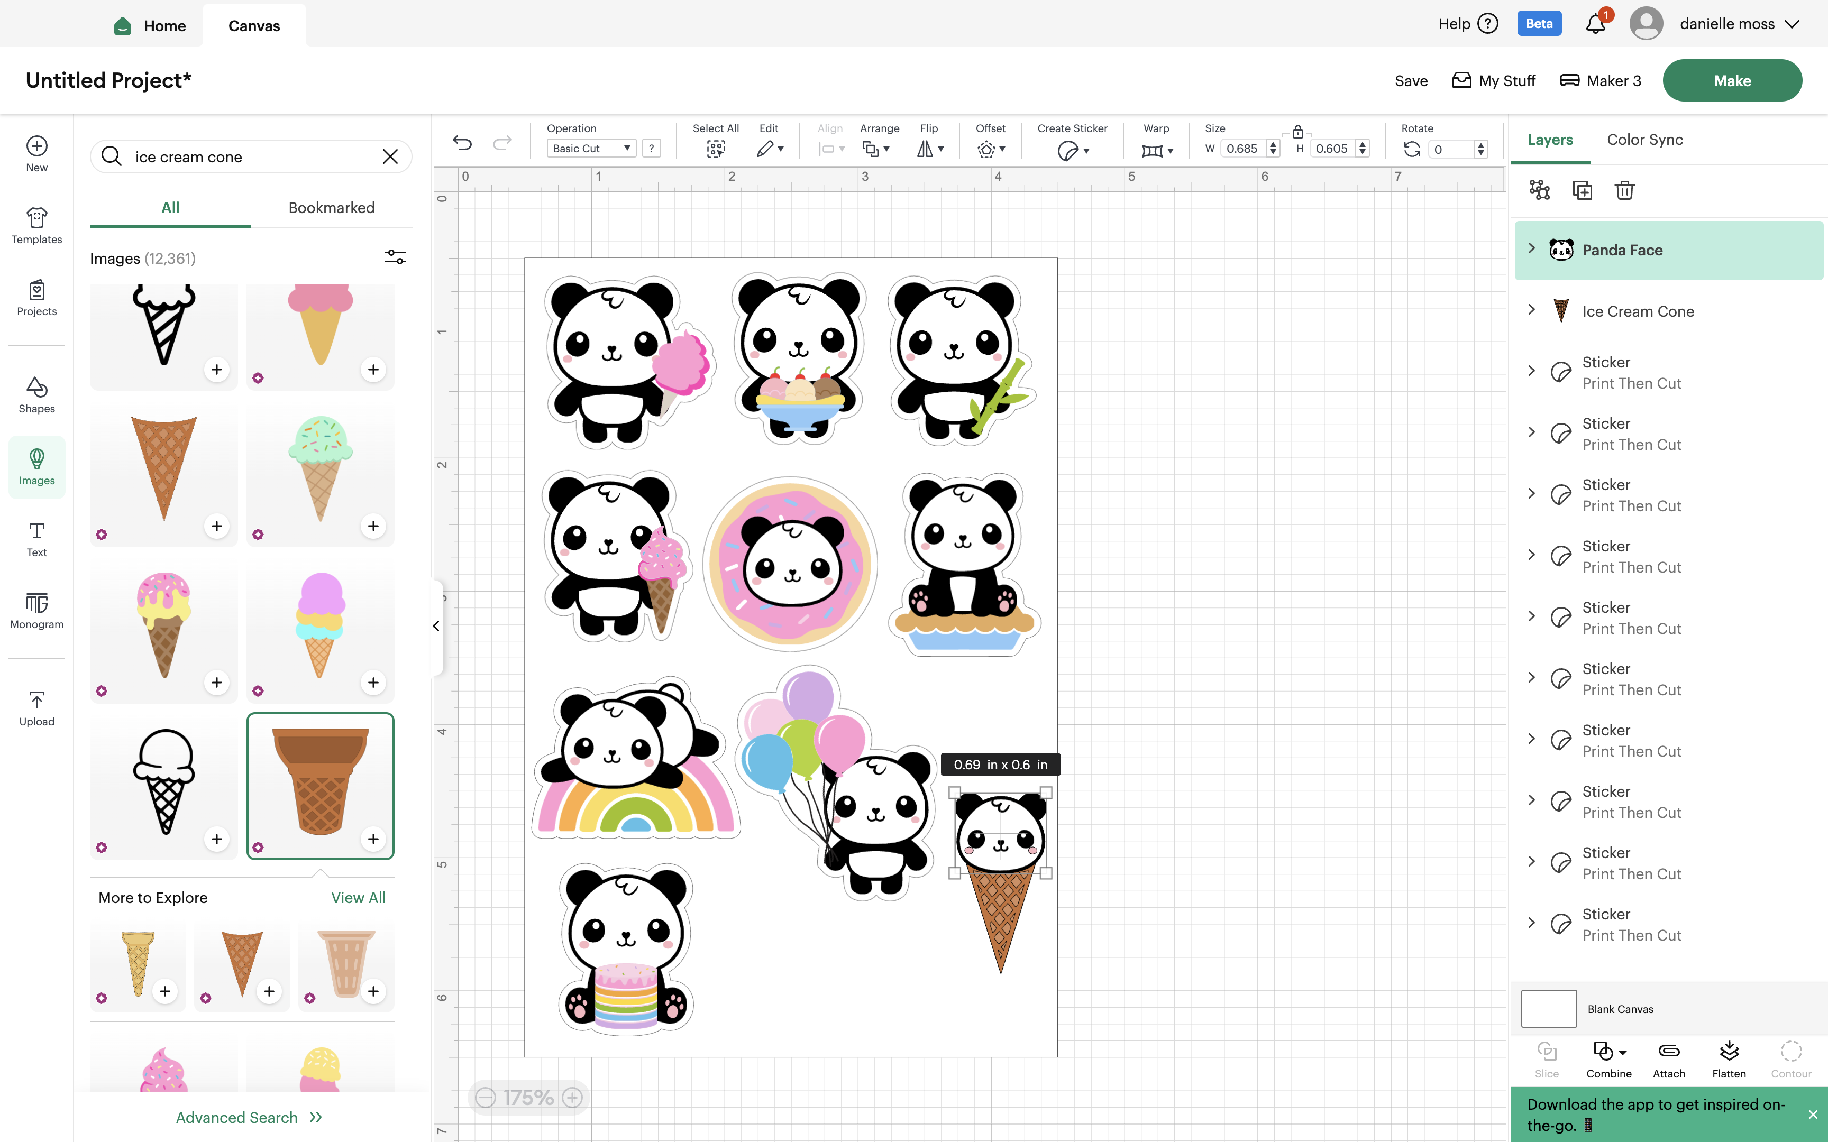The height and width of the screenshot is (1142, 1828).
Task: Open the Create Sticker dropdown
Action: pos(1073,151)
